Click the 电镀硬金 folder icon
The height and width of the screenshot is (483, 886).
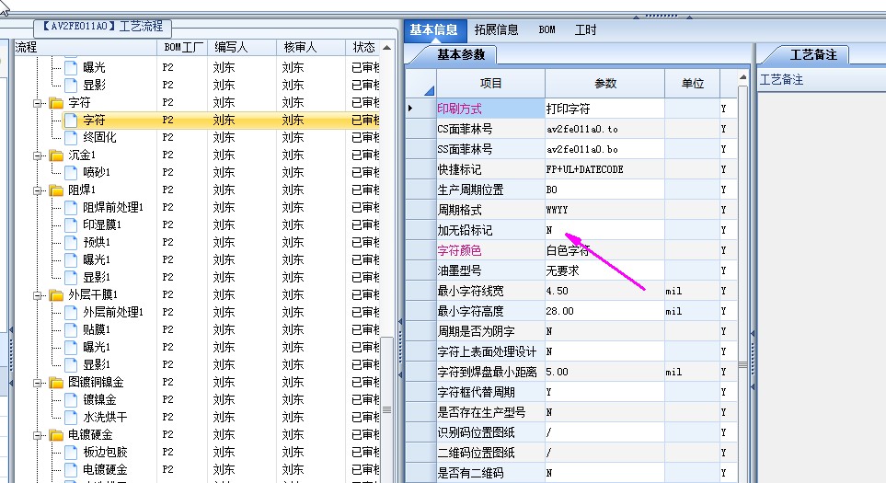(56, 435)
